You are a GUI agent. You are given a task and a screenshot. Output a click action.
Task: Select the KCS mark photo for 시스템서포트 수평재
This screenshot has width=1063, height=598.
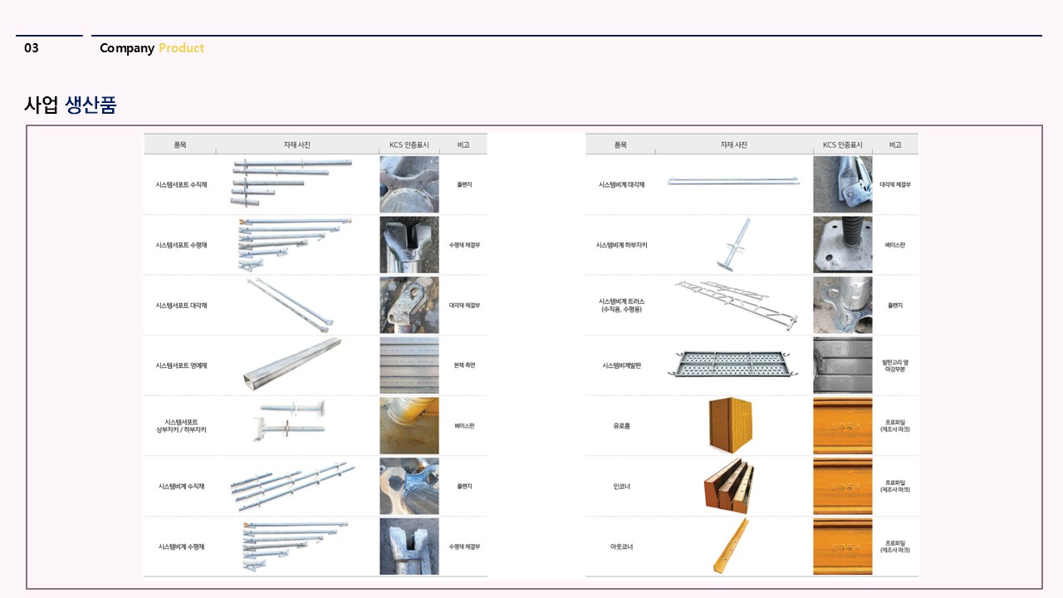(409, 245)
